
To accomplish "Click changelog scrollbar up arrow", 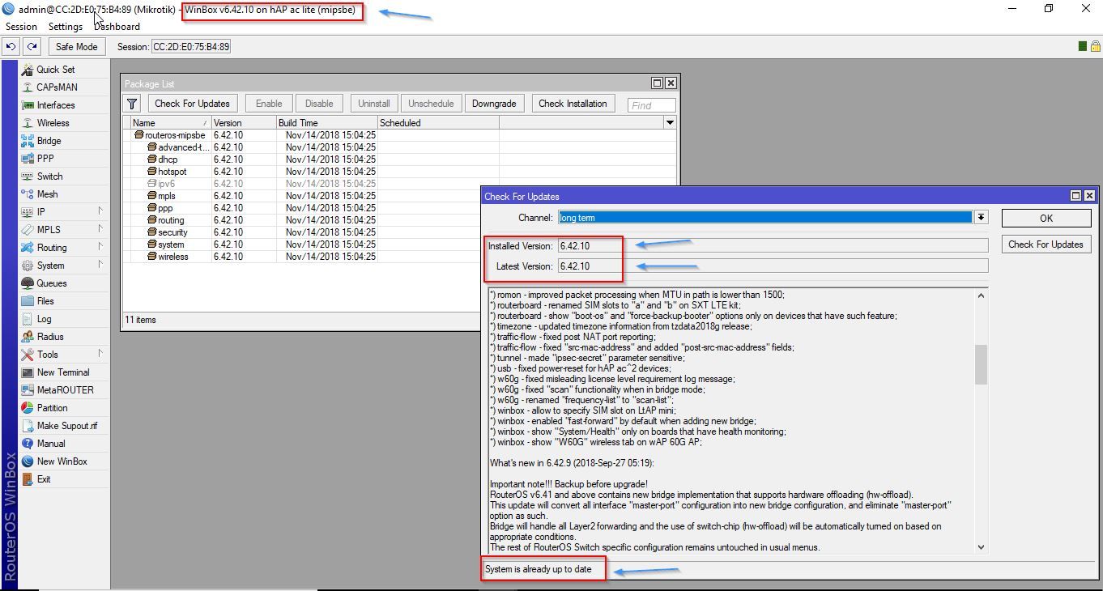I will [981, 295].
